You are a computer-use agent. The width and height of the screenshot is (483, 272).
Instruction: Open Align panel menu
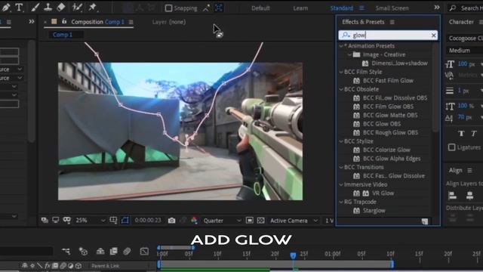point(469,170)
